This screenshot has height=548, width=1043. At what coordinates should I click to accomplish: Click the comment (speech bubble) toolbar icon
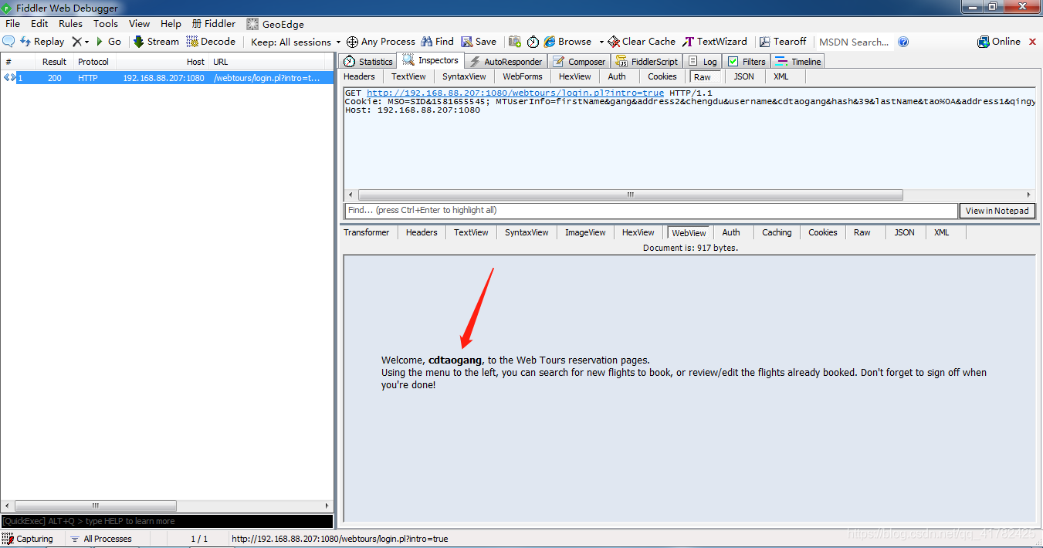(9, 42)
